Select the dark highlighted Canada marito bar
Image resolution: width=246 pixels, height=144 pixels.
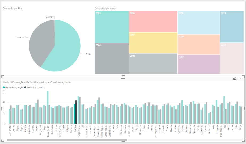pyautogui.click(x=76, y=112)
